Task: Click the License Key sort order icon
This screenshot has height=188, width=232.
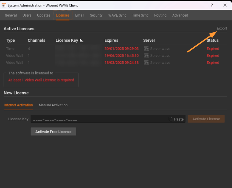Action: coord(81,41)
